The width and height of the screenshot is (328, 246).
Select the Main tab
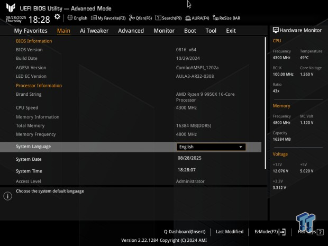(63, 31)
